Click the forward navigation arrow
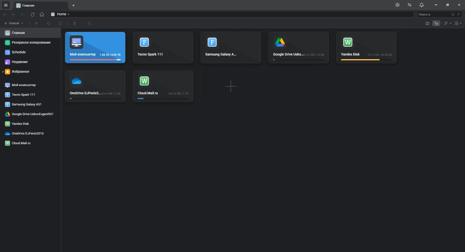 (13, 14)
